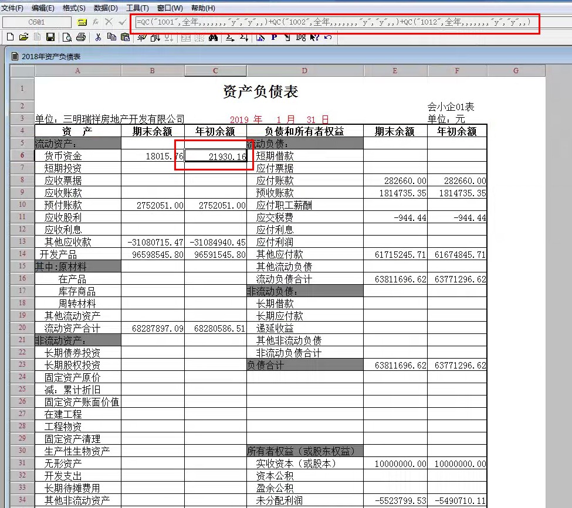The height and width of the screenshot is (508, 572).
Task: Select row 20 header
Action: pos(22,328)
